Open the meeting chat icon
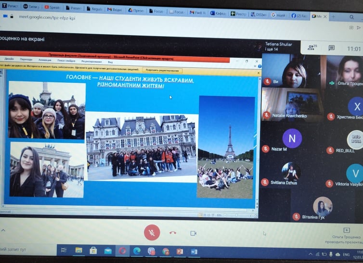 pos(332,48)
